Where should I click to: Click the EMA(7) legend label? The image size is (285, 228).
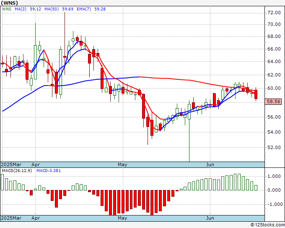click(84, 9)
